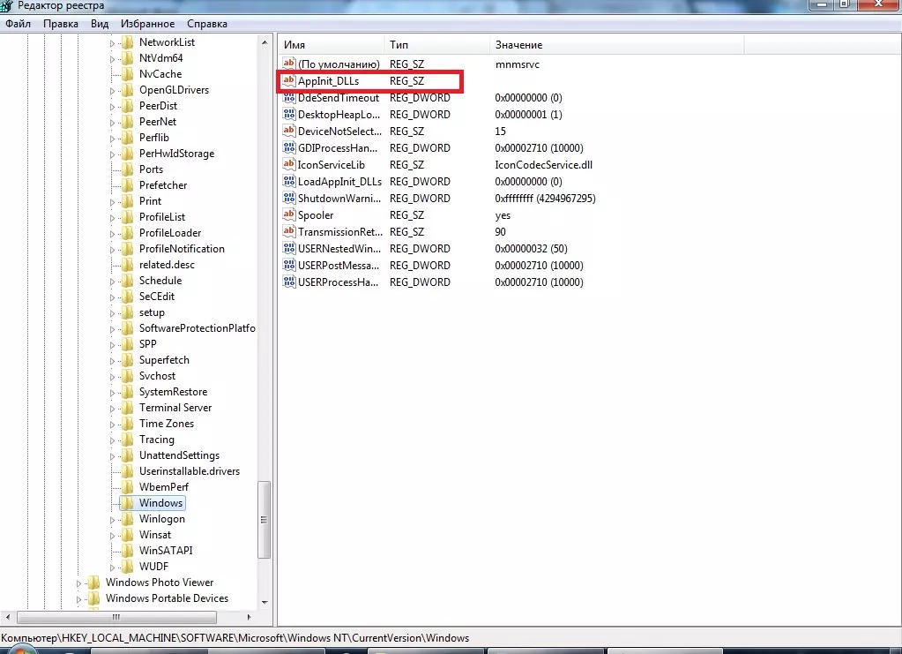
Task: Open the Файл menu
Action: coord(18,24)
